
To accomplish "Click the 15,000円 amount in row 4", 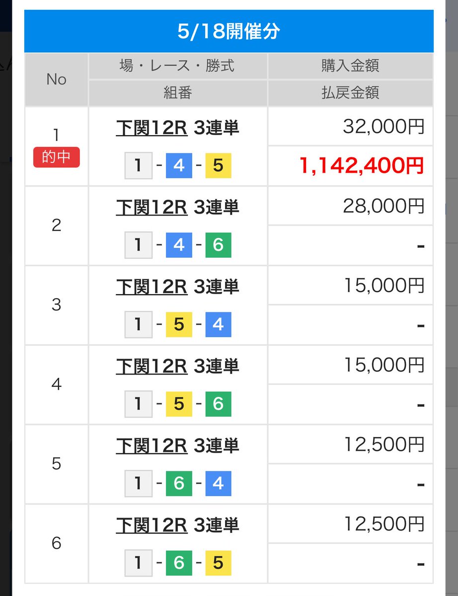I will coord(383,365).
